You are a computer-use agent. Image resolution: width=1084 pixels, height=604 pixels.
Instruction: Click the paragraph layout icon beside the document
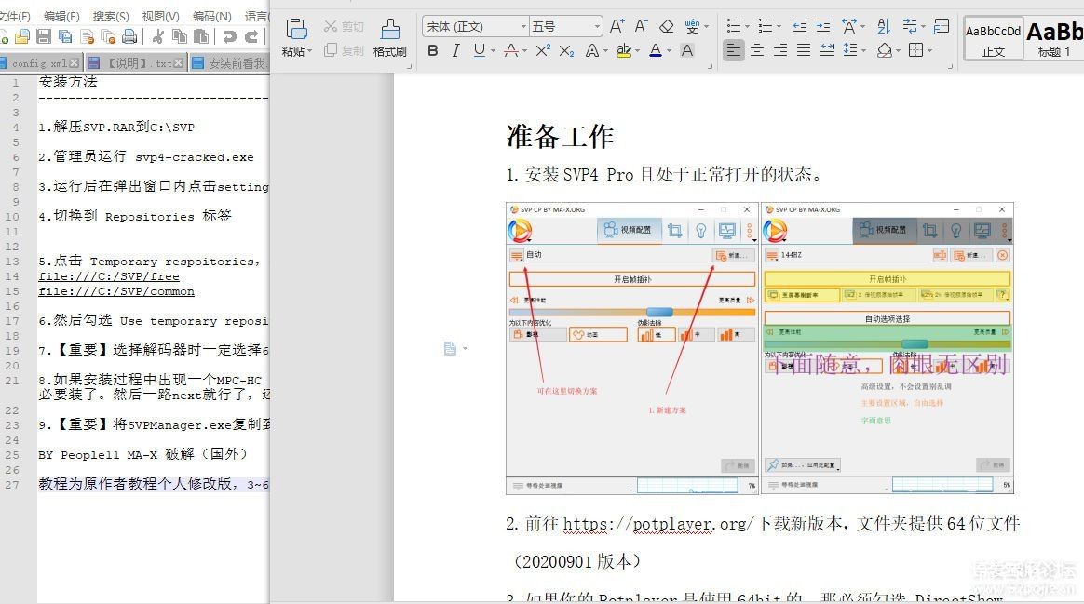tap(450, 348)
